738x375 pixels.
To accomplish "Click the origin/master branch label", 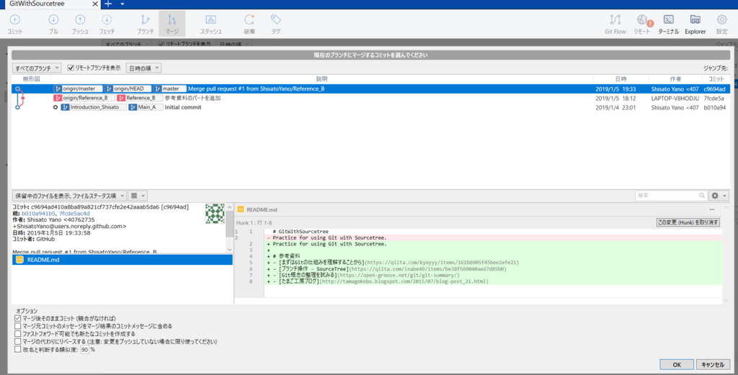I will click(78, 89).
